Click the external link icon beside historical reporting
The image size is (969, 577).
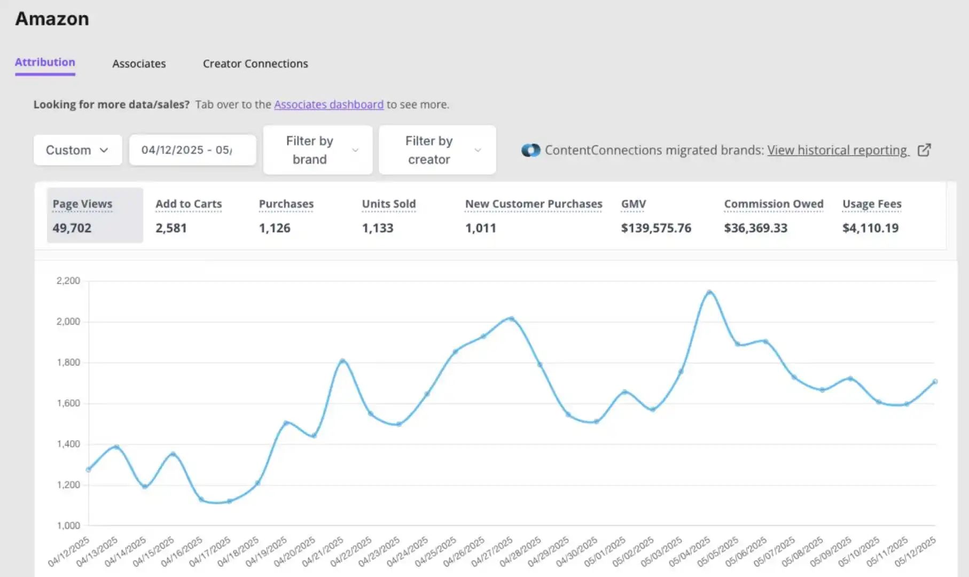click(924, 150)
